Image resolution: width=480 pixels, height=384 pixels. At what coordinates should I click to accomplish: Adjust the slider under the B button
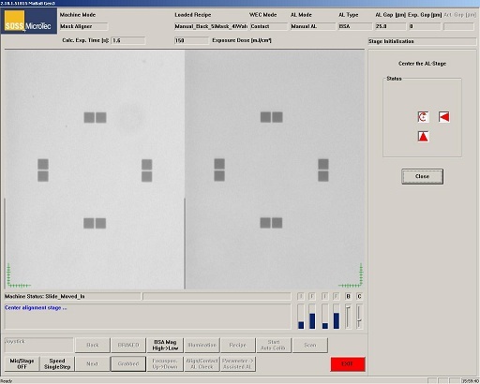click(348, 316)
